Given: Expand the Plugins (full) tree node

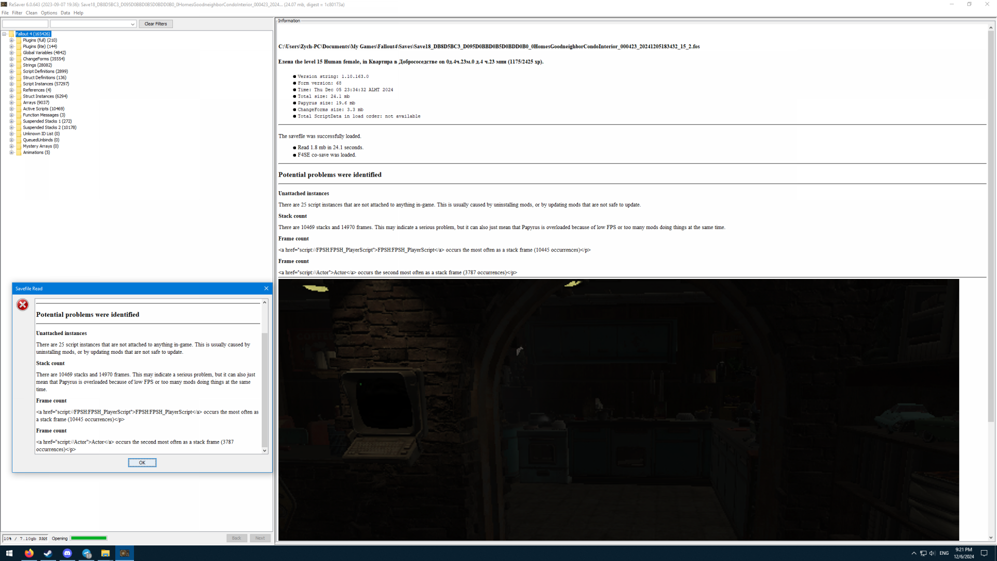Looking at the screenshot, I should pos(11,41).
